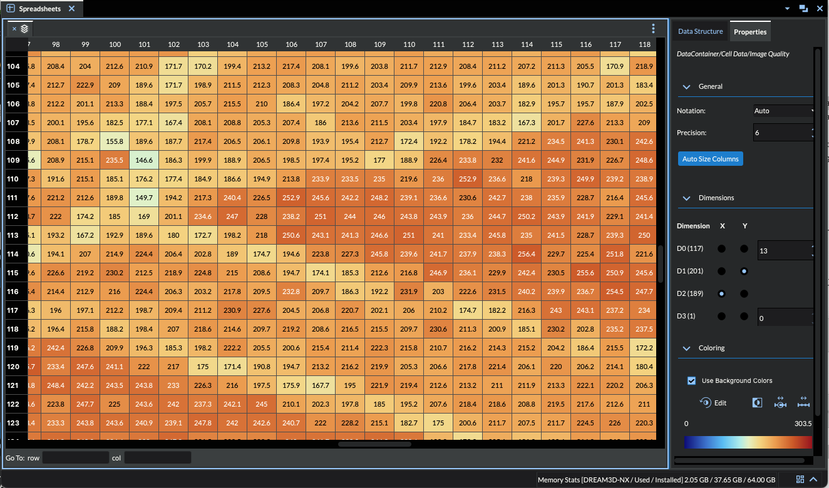Click the invert colormap icon

[x=757, y=404]
